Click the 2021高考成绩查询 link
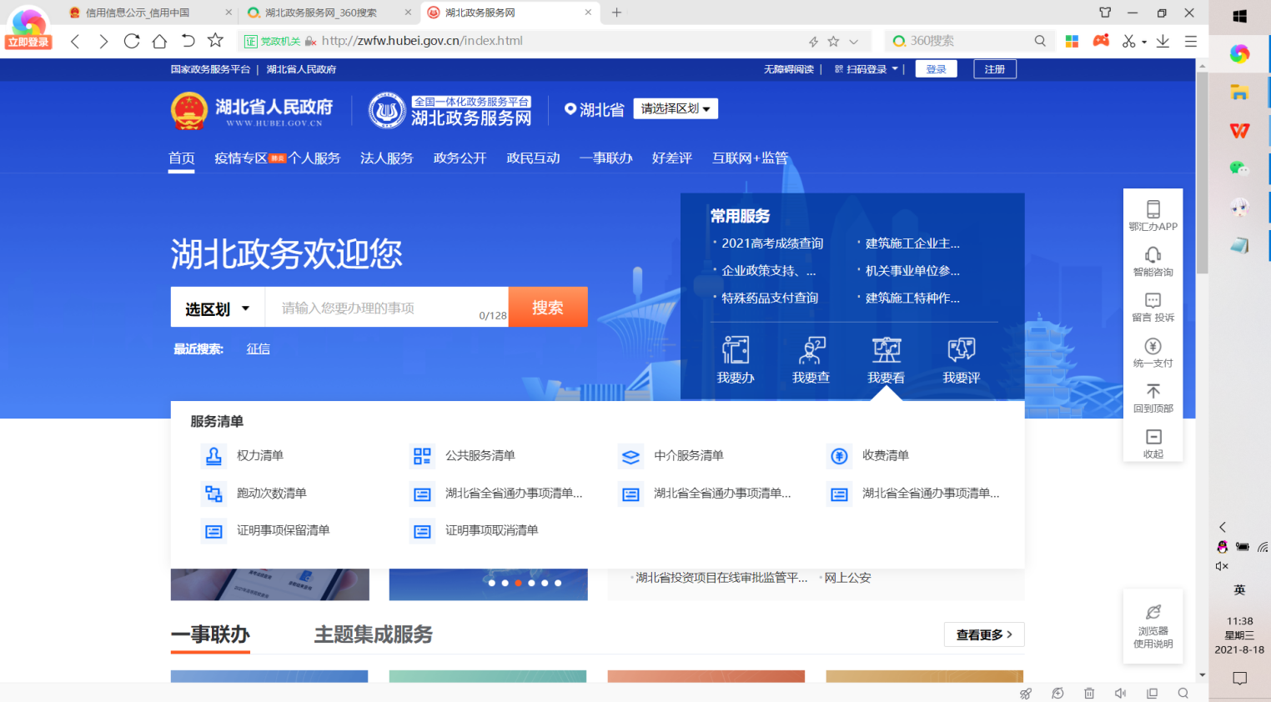 (x=772, y=243)
